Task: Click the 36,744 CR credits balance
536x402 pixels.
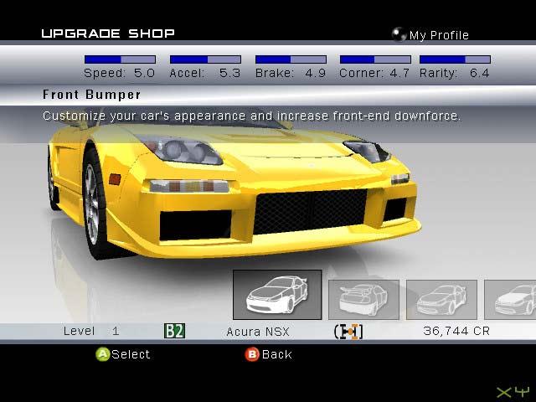Action: pos(456,331)
